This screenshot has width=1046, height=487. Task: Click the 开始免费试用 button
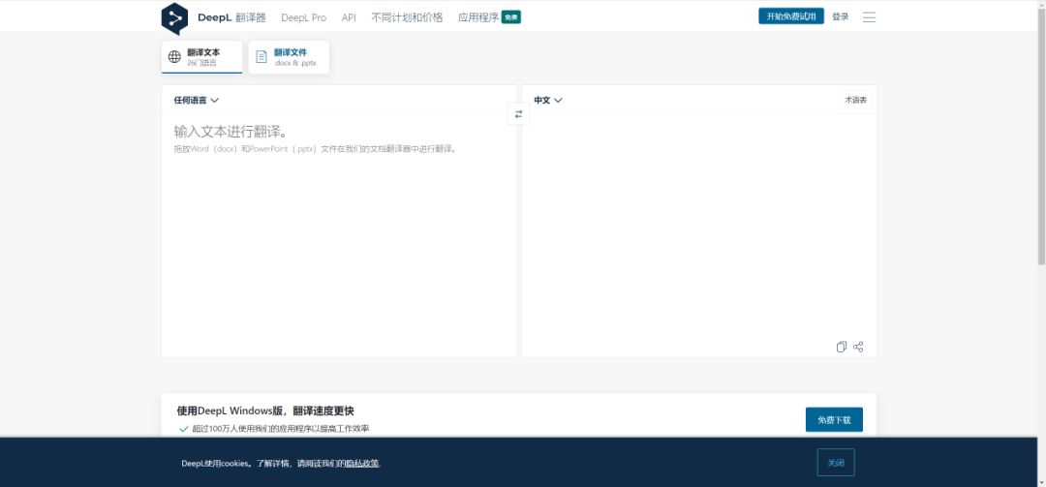click(791, 16)
